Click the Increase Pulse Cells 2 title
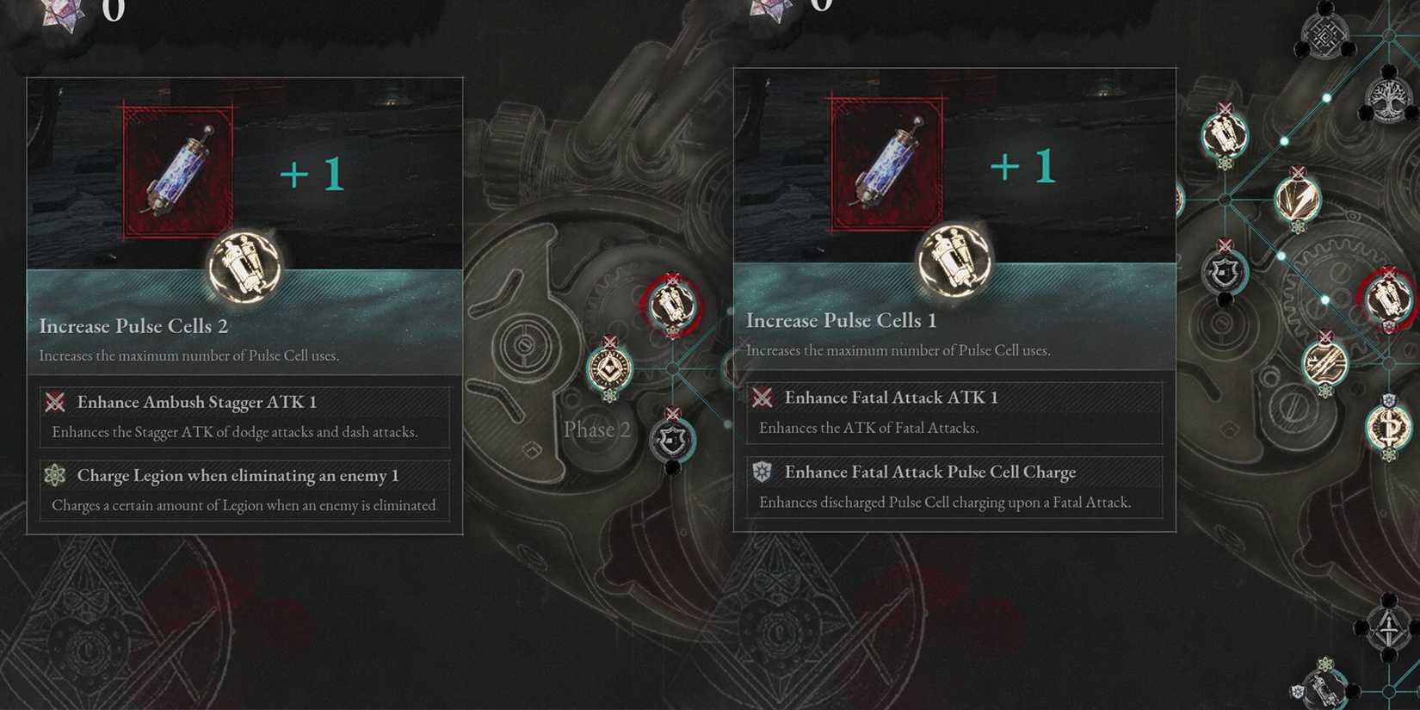Image resolution: width=1420 pixels, height=710 pixels. 133,326
